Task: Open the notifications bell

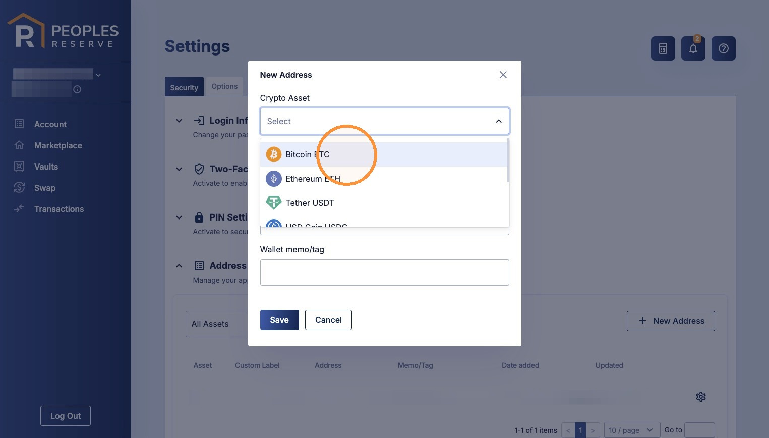Action: click(x=693, y=48)
